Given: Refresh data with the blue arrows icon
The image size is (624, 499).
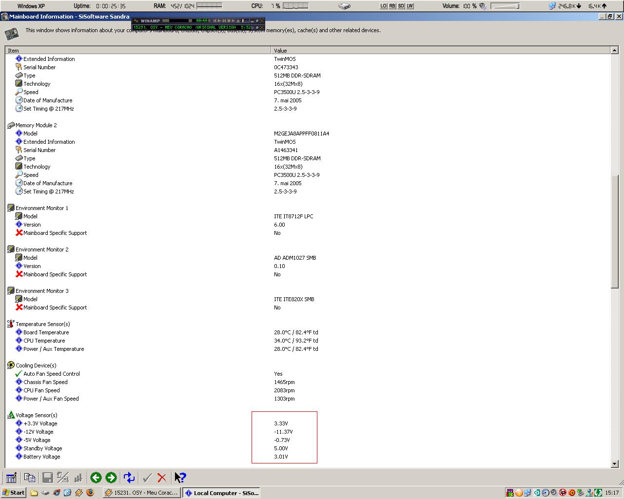Looking at the screenshot, I should 129,478.
